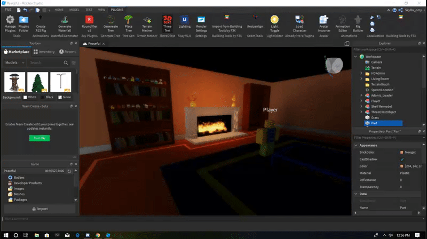Switch to the TEST ribbon tab
Viewport: 427px width, 239px height.
[x=89, y=10]
